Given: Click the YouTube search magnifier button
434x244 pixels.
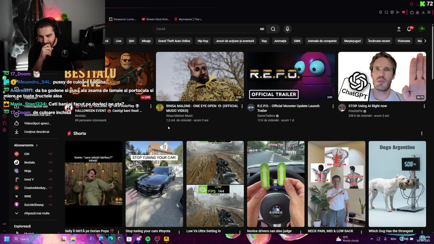Looking at the screenshot, I should 273,29.
